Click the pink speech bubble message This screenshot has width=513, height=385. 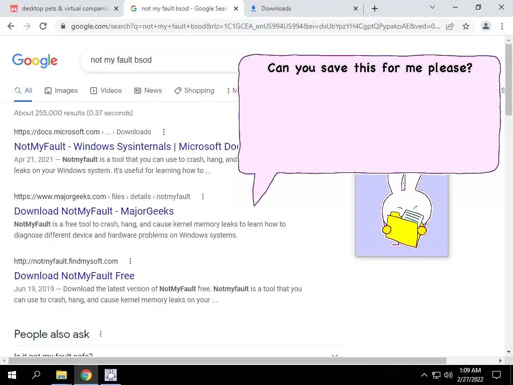tap(369, 114)
